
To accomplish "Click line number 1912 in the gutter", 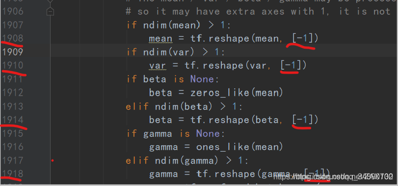I will click(13, 93).
